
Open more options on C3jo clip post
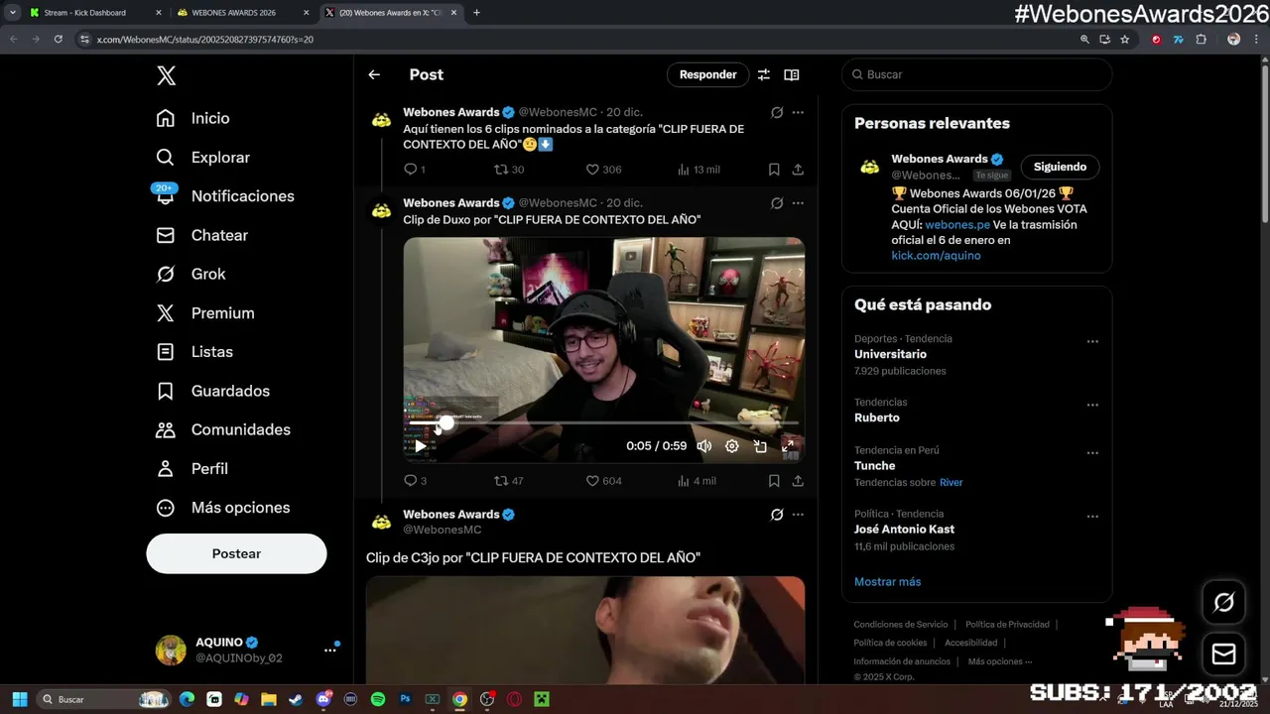798,515
